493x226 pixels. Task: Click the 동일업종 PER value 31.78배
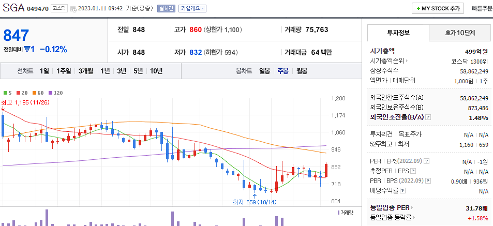tap(477, 208)
